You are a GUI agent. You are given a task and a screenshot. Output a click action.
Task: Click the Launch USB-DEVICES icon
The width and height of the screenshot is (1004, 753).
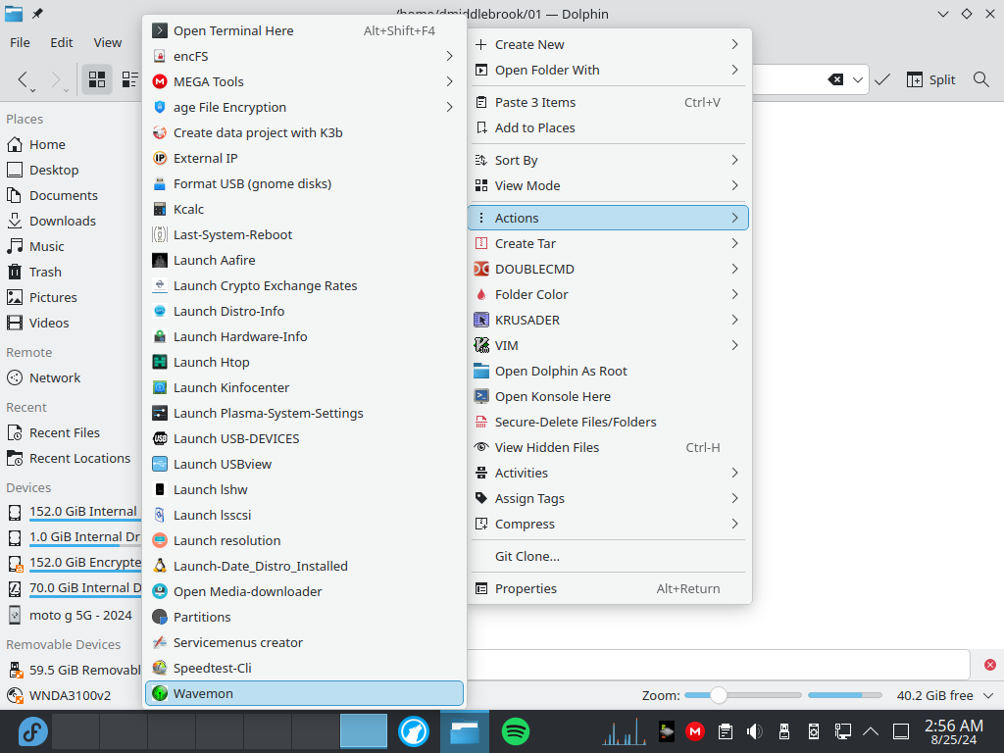(160, 438)
